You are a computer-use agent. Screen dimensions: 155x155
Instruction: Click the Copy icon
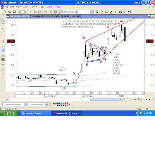tap(35, 12)
